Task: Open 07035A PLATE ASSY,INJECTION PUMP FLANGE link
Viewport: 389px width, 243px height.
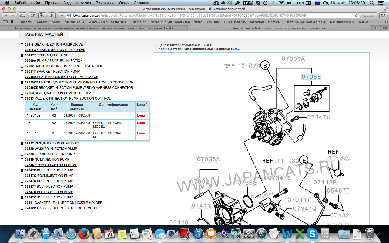Action: (62, 77)
